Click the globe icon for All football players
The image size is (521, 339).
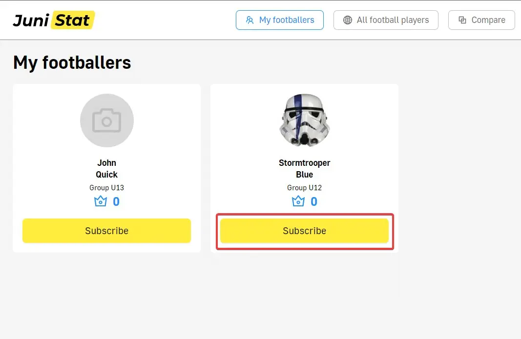pyautogui.click(x=348, y=20)
